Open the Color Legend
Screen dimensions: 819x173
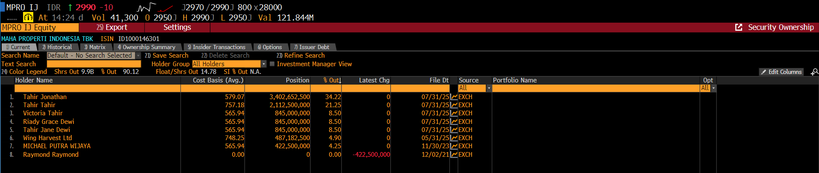pyautogui.click(x=24, y=72)
